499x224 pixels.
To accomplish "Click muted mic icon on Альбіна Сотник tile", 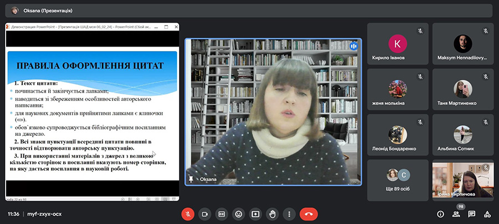I will (485, 122).
